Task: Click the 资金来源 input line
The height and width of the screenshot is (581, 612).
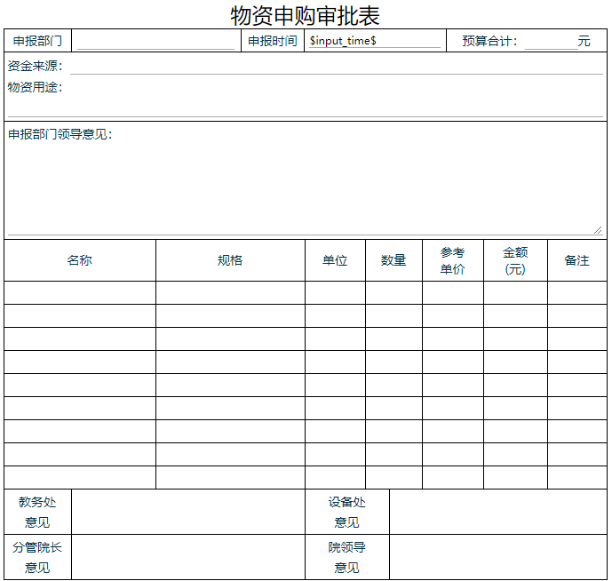Action: click(x=336, y=66)
